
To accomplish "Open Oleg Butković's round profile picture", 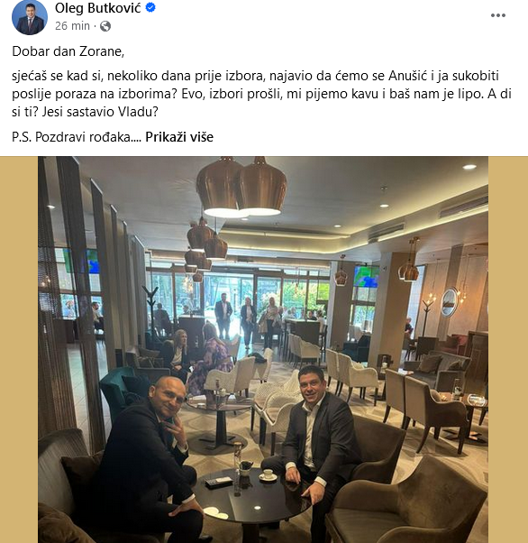I will point(30,17).
